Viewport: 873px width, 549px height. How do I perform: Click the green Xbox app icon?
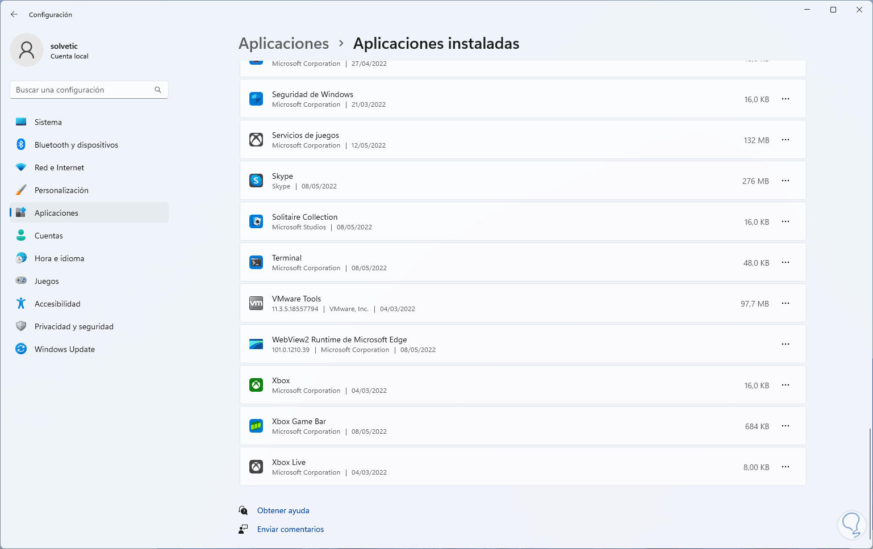(x=256, y=385)
